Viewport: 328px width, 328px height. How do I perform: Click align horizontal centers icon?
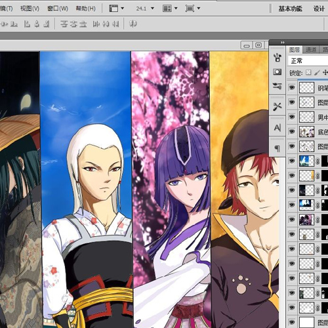click(37, 24)
